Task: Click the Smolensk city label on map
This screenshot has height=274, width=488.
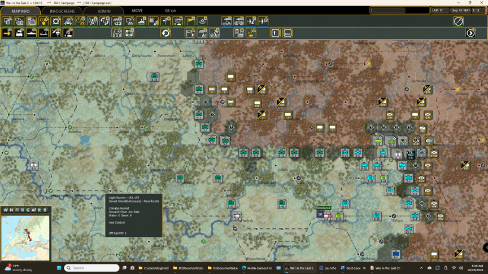Action: coord(324,208)
